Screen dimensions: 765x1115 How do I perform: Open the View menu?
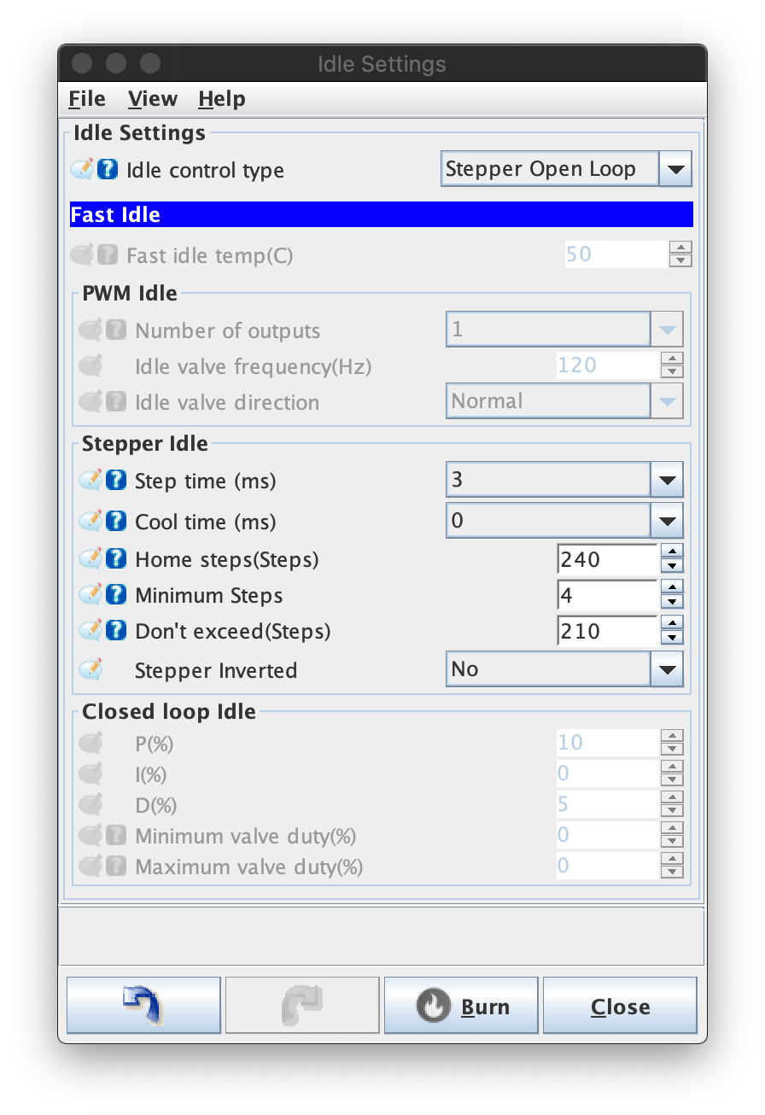click(x=153, y=99)
